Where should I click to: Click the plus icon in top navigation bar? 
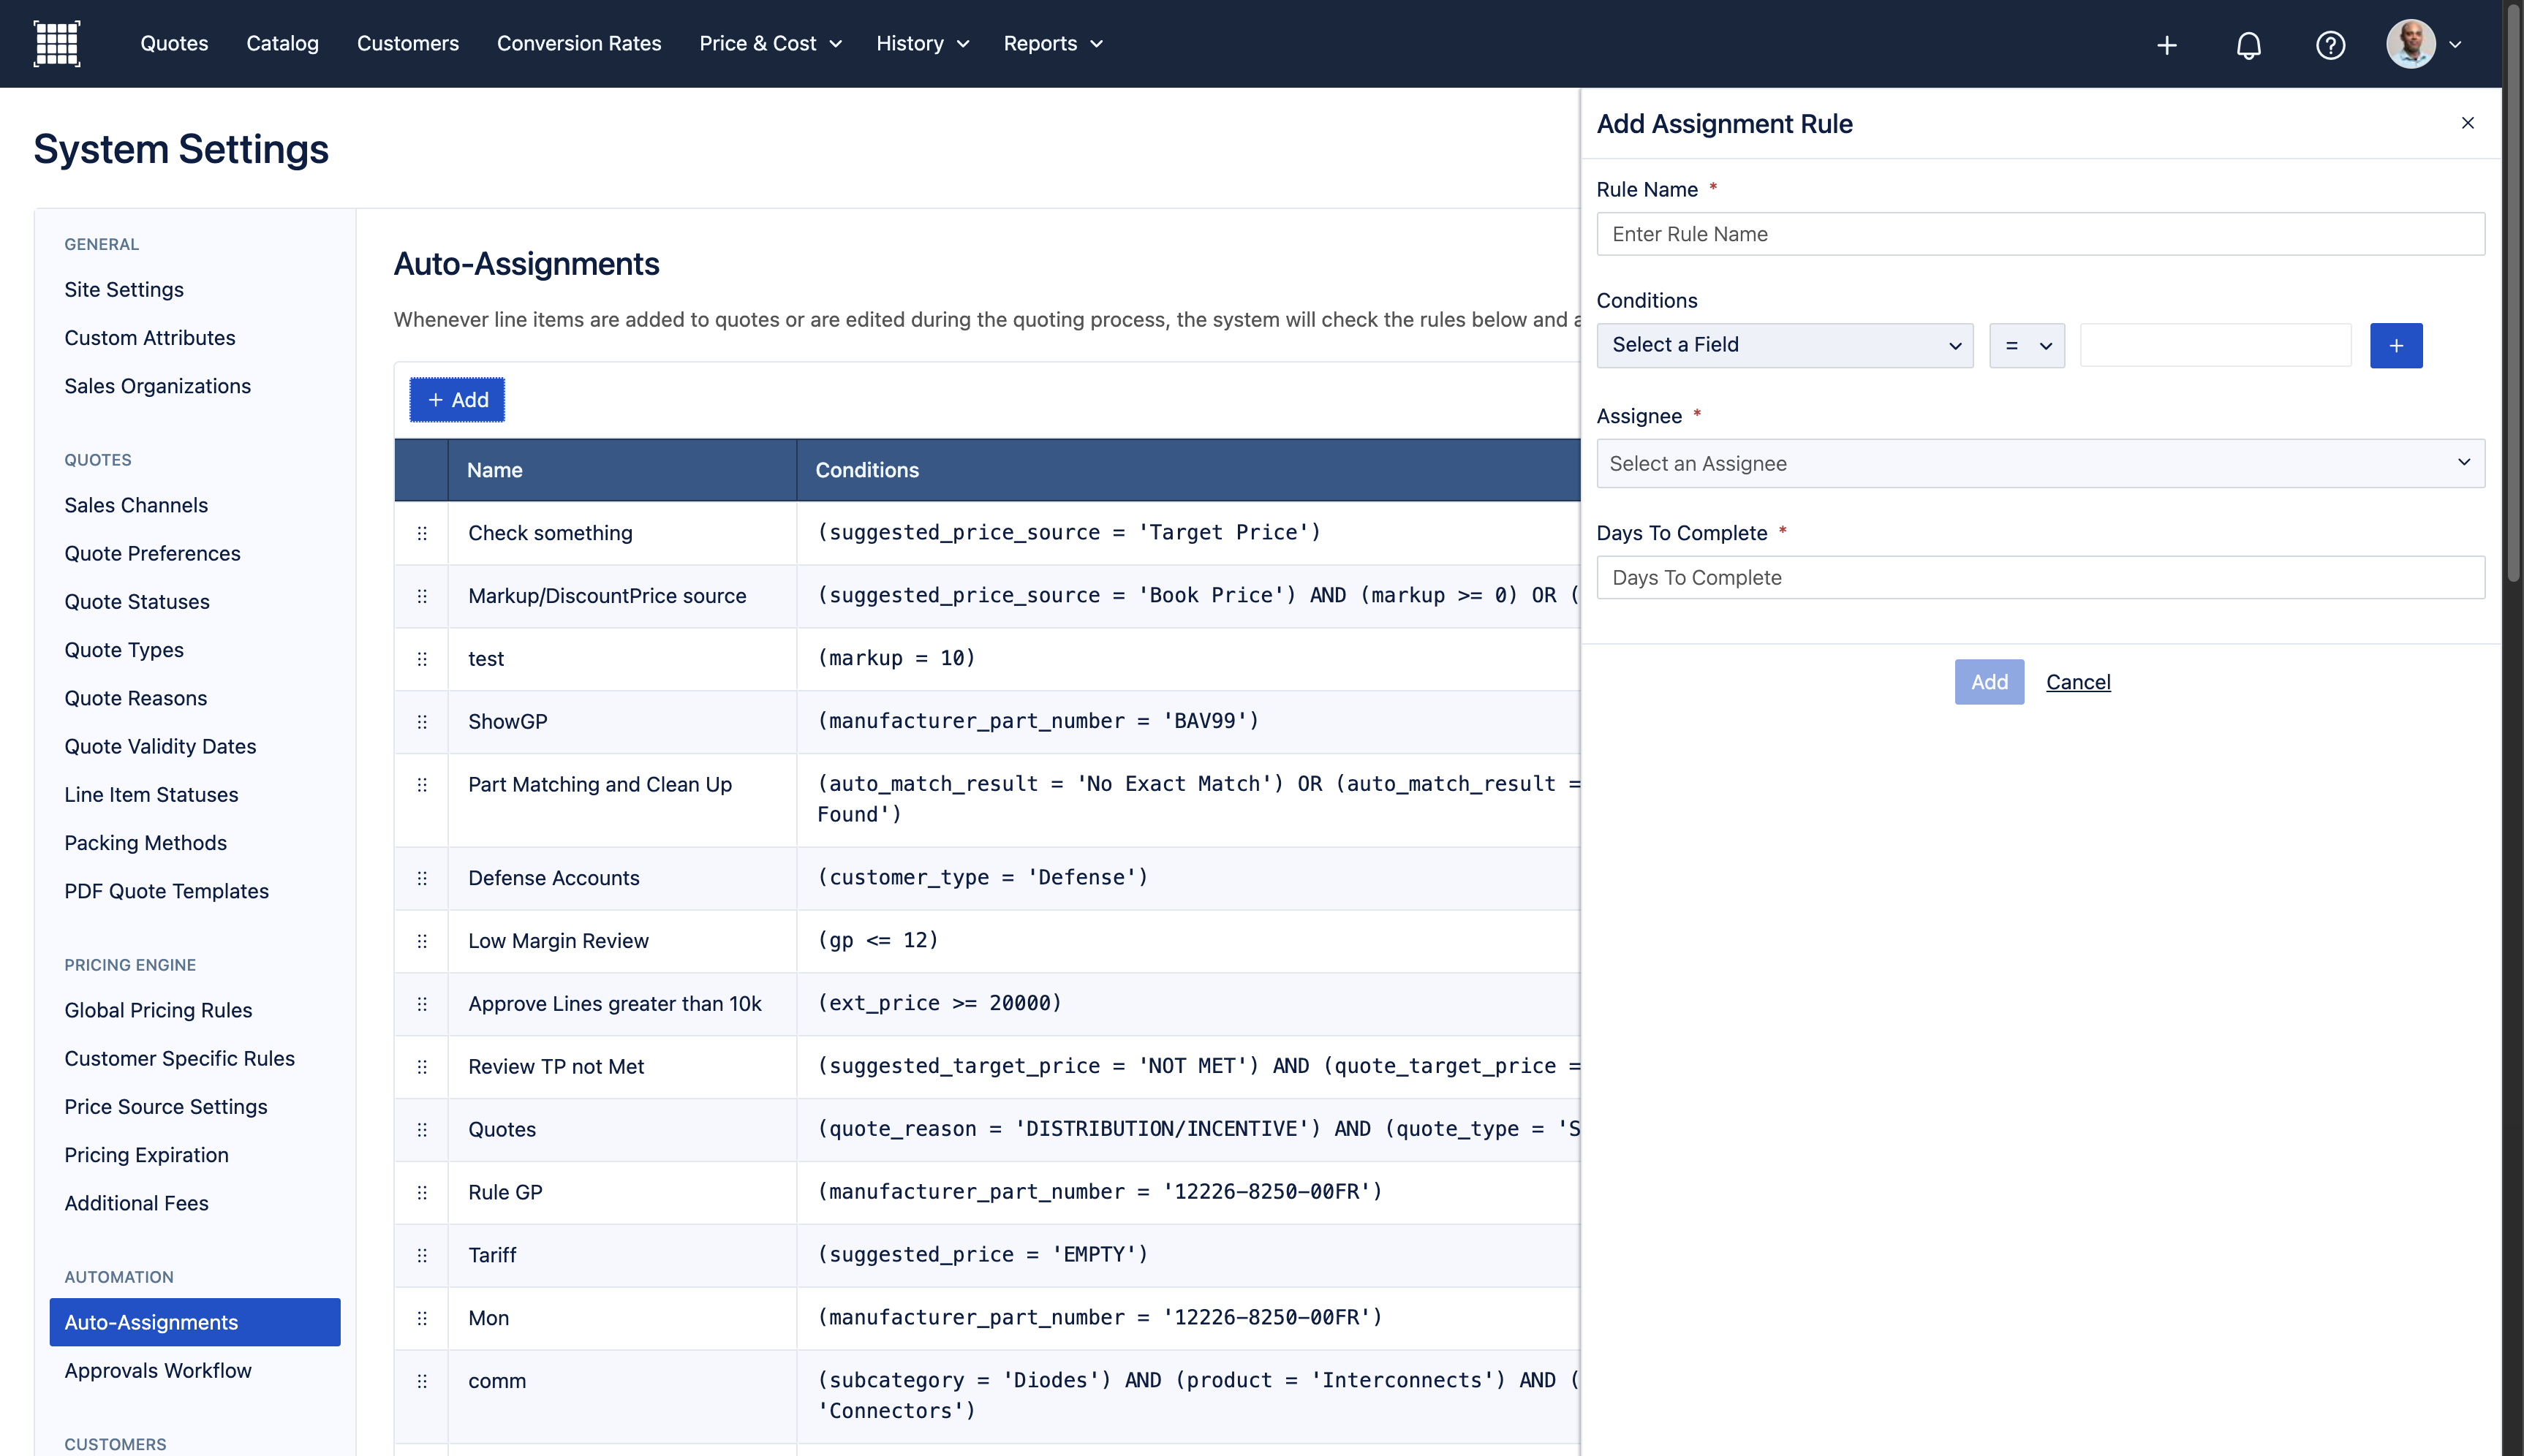2167,45
